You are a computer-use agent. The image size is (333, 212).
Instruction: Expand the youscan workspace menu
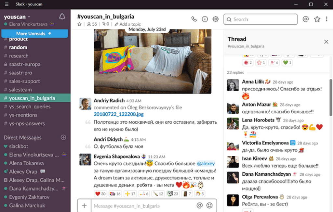17,17
